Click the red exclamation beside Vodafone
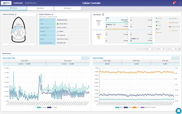The width and height of the screenshot is (182, 114). point(113,24)
